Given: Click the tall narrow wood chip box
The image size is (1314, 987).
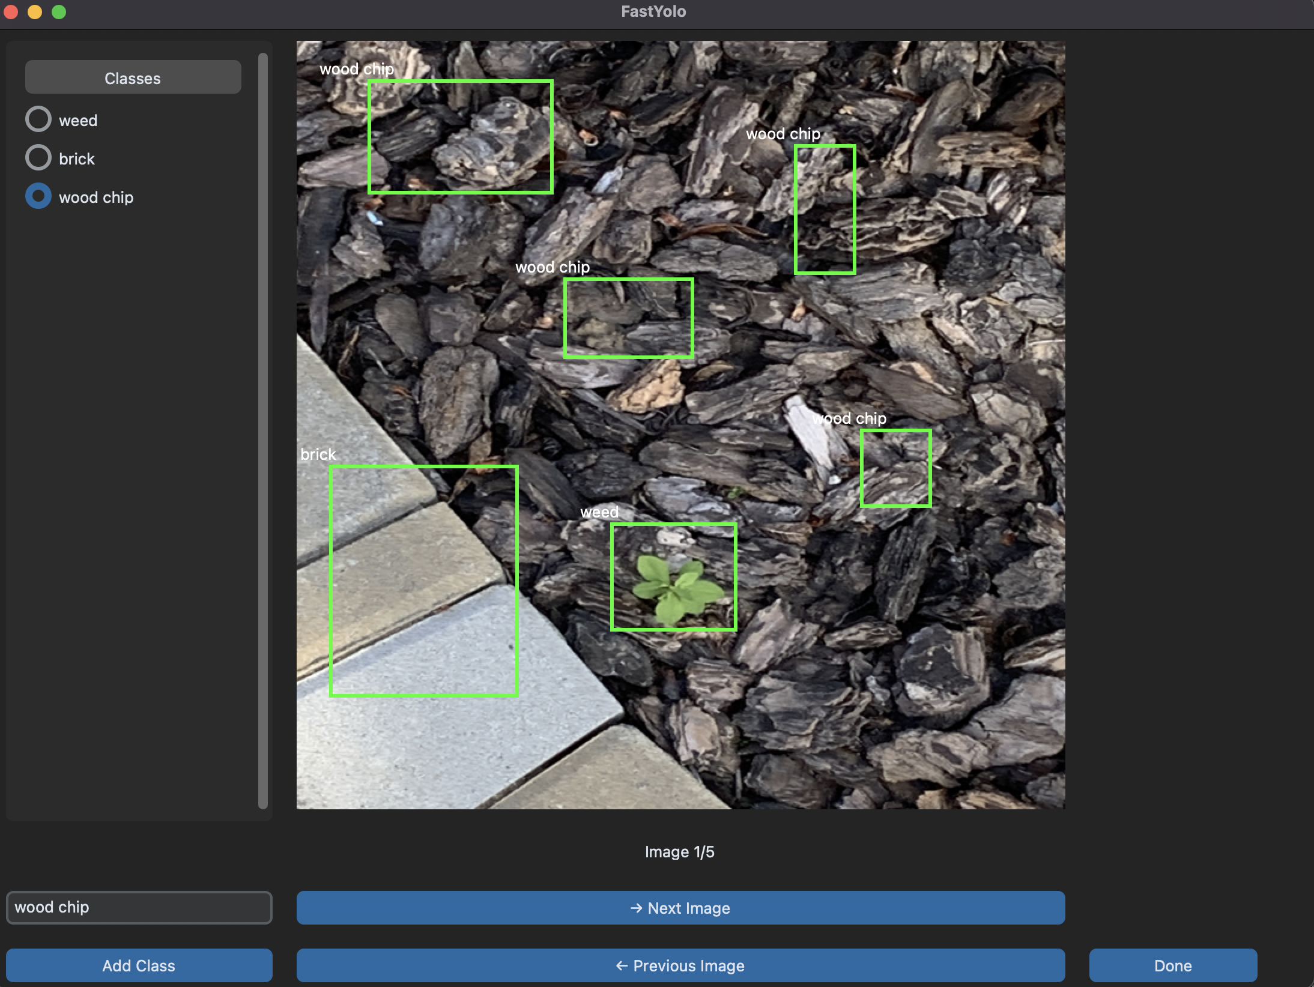Looking at the screenshot, I should [x=825, y=210].
